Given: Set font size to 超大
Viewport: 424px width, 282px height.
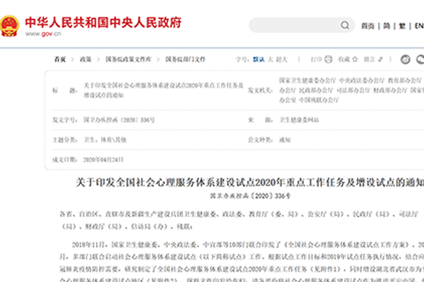Looking at the screenshot, I should tap(283, 59).
